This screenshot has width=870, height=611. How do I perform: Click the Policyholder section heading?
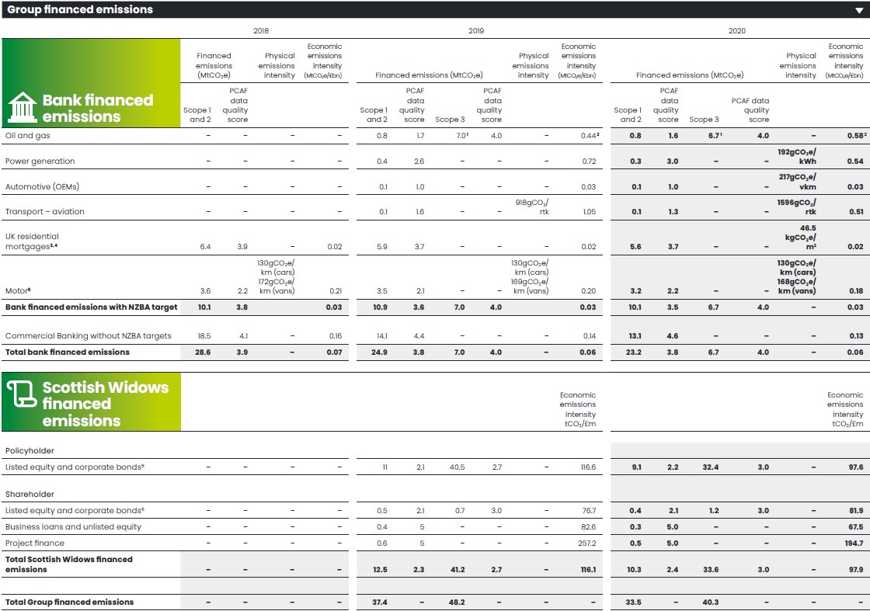click(x=30, y=450)
